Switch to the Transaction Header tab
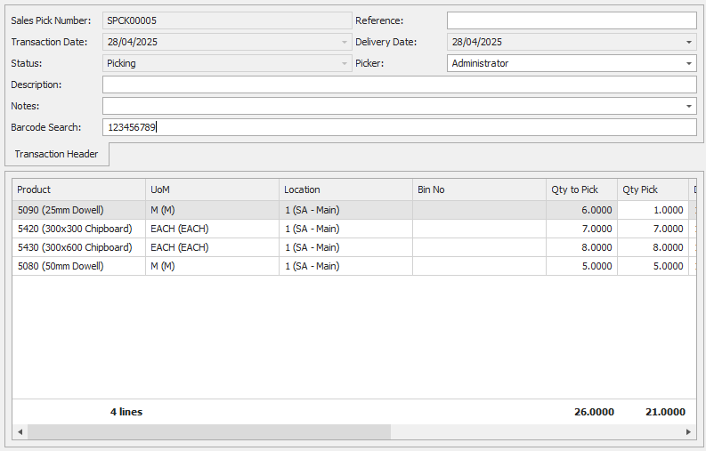Viewport: 706px width, 451px height. pos(56,154)
